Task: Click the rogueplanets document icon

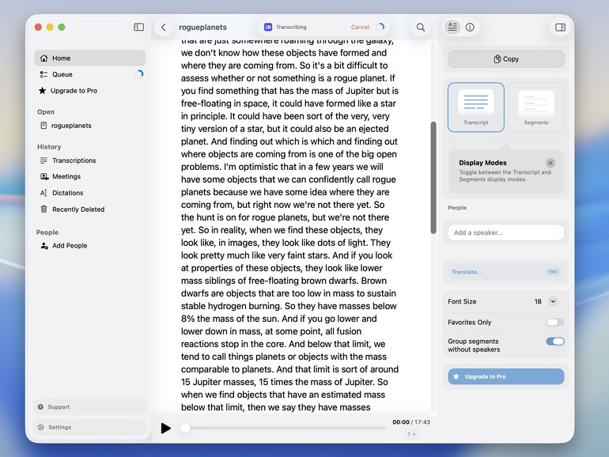Action: (x=43, y=126)
